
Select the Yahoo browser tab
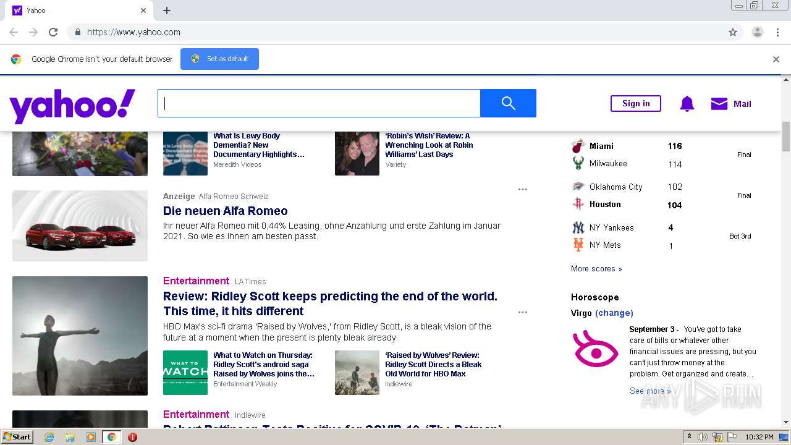click(x=80, y=11)
